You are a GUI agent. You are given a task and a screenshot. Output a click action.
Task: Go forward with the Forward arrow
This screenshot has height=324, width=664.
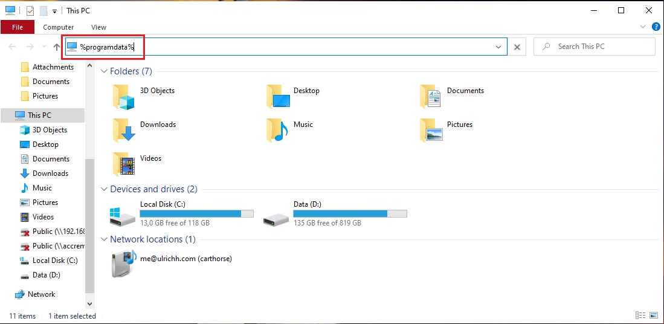(30, 47)
